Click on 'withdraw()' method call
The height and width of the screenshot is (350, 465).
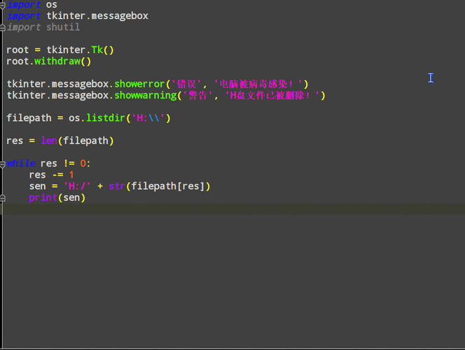click(62, 62)
